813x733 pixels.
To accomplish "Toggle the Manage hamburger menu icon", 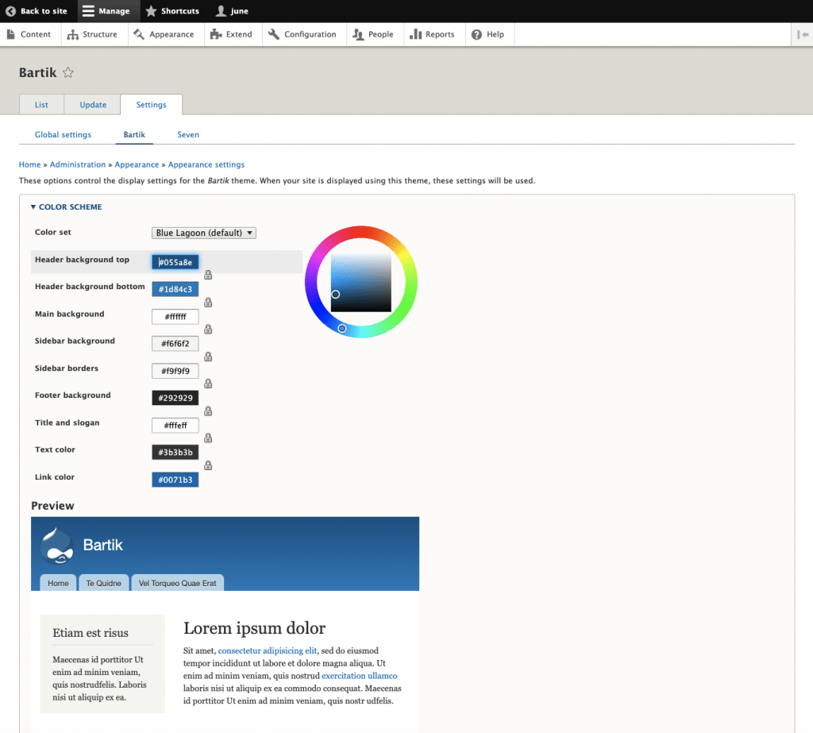I will tap(89, 11).
